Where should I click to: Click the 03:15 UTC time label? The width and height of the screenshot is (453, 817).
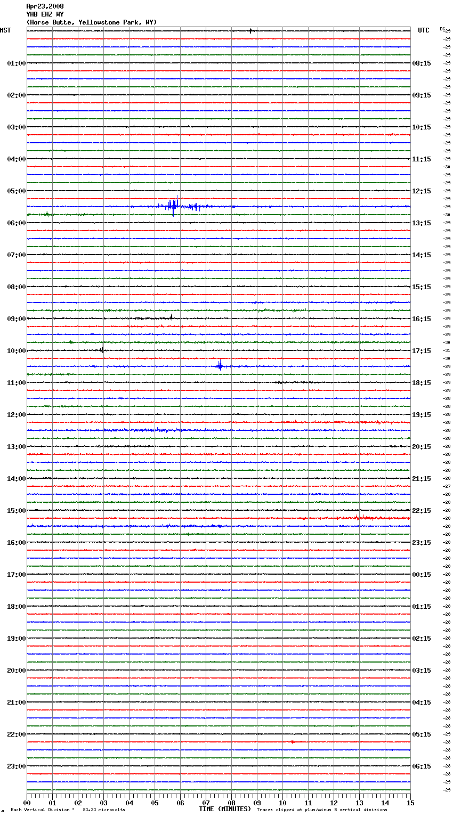pos(422,671)
